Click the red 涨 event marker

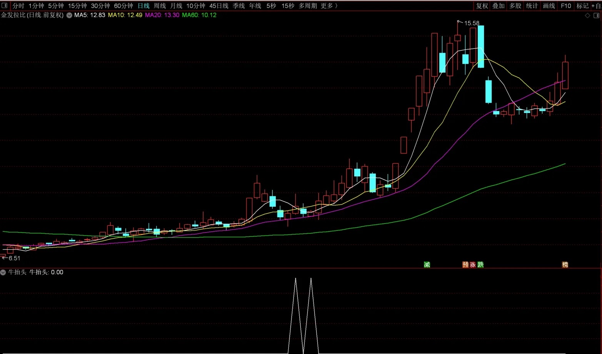[x=473, y=264]
